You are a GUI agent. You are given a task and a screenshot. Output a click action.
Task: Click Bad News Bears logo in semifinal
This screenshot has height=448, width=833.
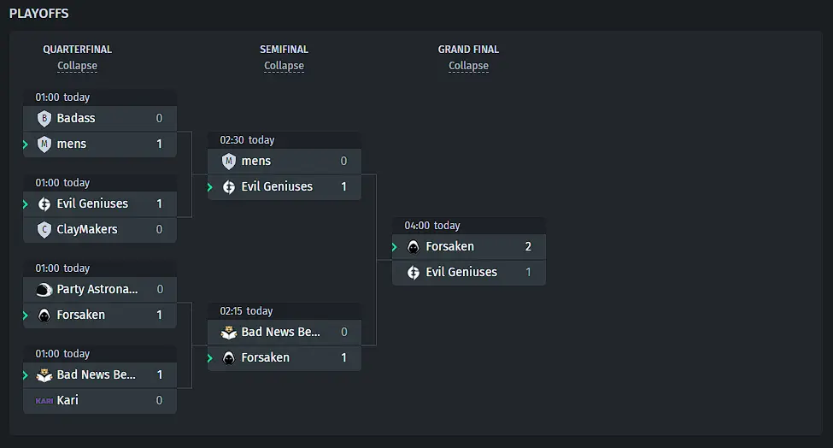pyautogui.click(x=229, y=333)
